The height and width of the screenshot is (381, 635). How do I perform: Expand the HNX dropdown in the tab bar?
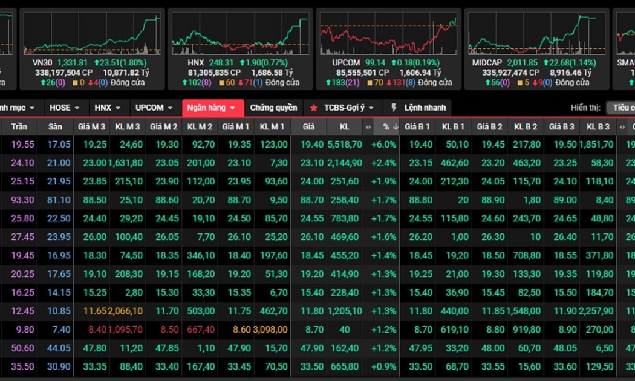(x=108, y=108)
